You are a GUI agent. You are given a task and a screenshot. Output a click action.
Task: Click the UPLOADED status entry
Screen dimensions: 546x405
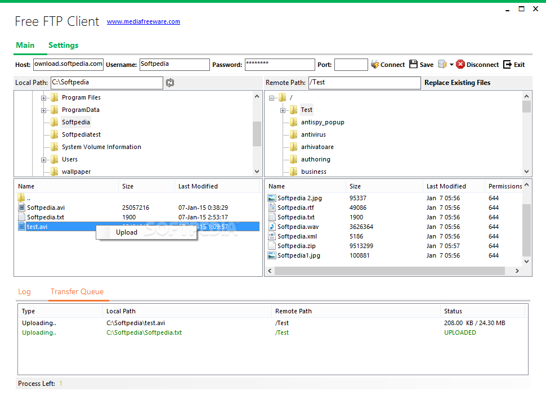pyautogui.click(x=460, y=332)
